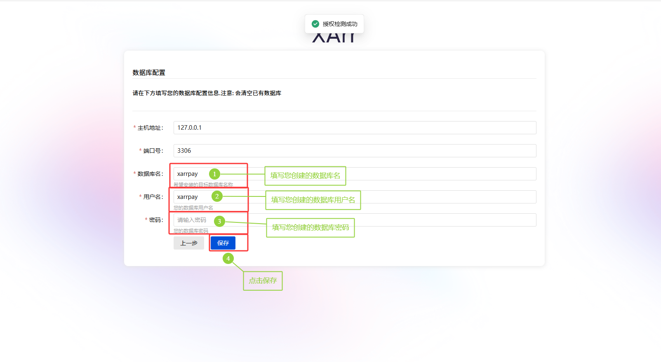Focus the 端口号 field showing 3306

355,151
